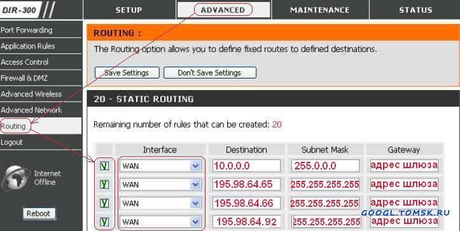The image size is (460, 231).
Task: Click the Internet Offline status text
Action: 47,178
